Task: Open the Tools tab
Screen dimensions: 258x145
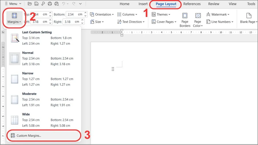Action: (x=251, y=4)
